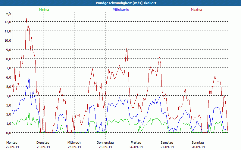Click the 9,0 y-axis value
Screen dimensions: 241x150
pyautogui.click(x=9, y=50)
